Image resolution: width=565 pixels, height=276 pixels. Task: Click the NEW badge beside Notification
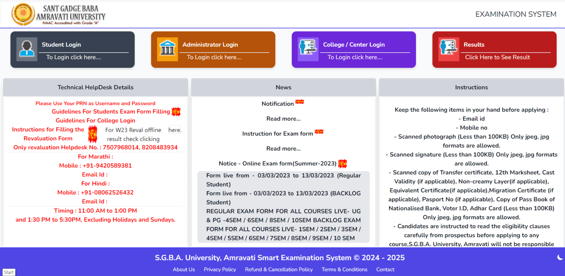point(299,102)
